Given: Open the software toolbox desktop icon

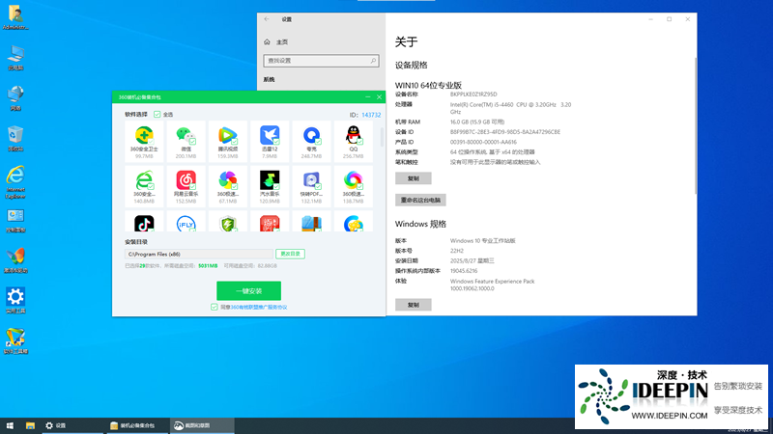Looking at the screenshot, I should [15, 341].
